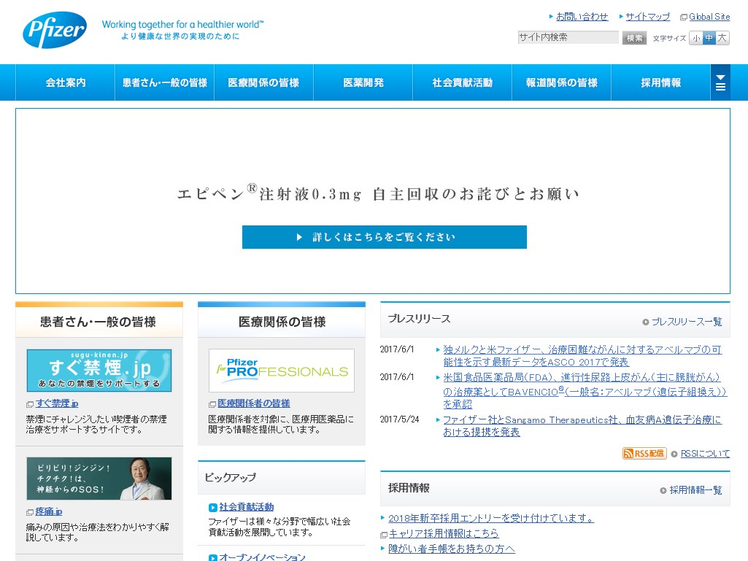Image resolution: width=748 pixels, height=561 pixels.
Task: Click the Pfizer logo
Action: click(55, 30)
